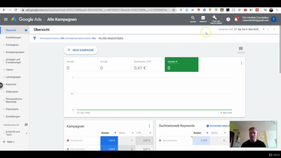Open Demografische Merkmale
Screen dimensions: 281x158
[14, 101]
